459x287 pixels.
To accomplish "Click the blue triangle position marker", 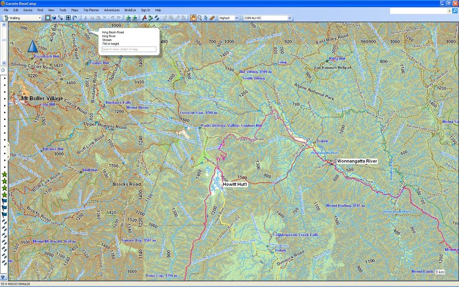I will pos(33,46).
